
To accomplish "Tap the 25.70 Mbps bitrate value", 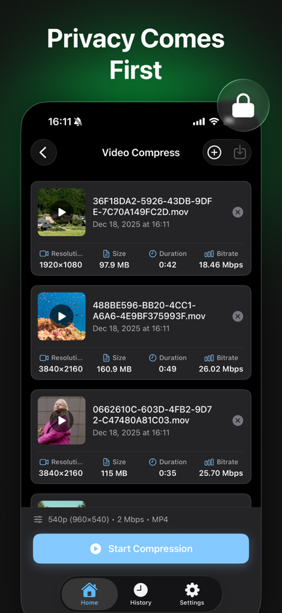I will [x=221, y=473].
